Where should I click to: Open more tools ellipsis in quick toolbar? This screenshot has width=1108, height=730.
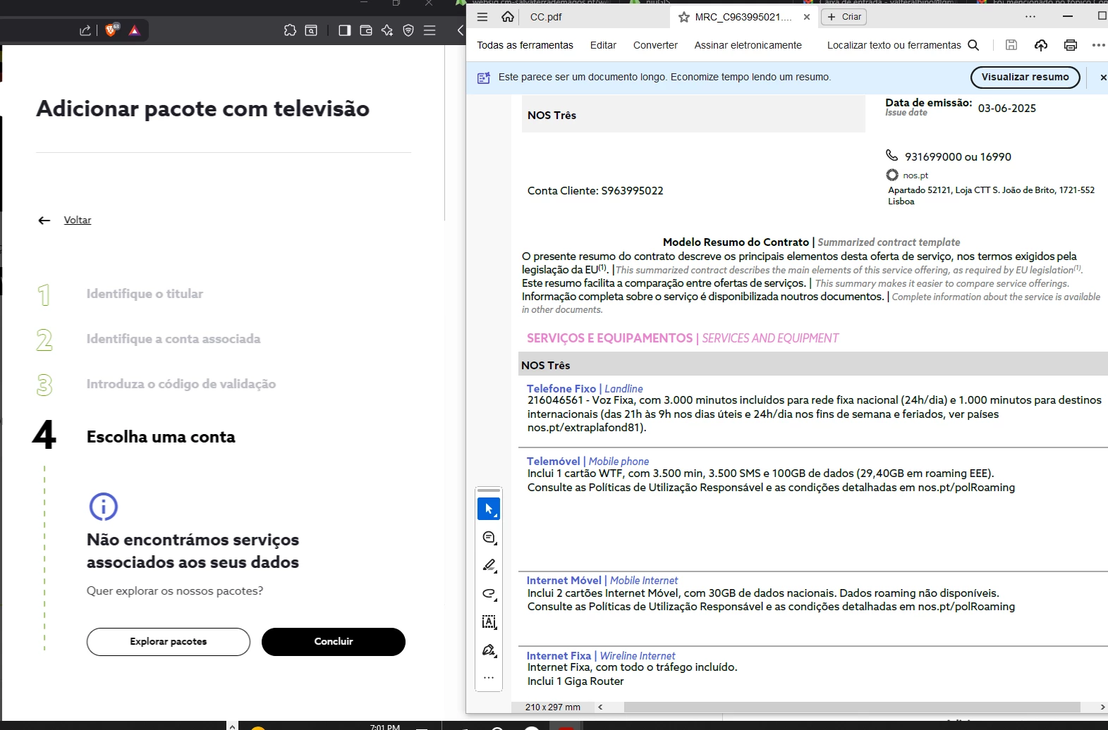point(489,678)
